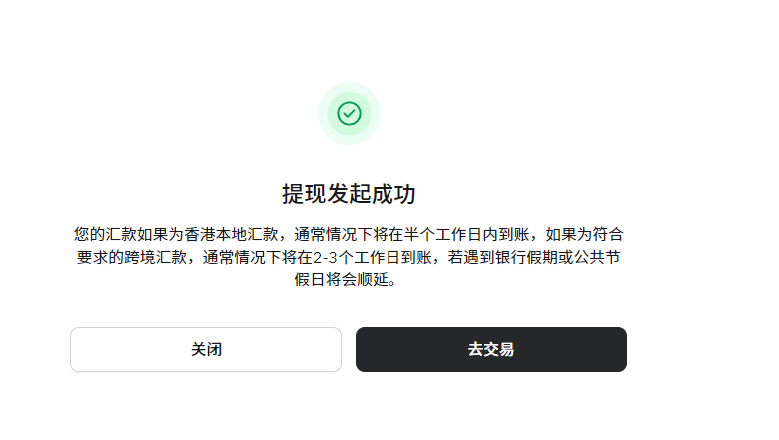Click the 关闭 button
Screen dimensions: 779x440
(x=206, y=350)
